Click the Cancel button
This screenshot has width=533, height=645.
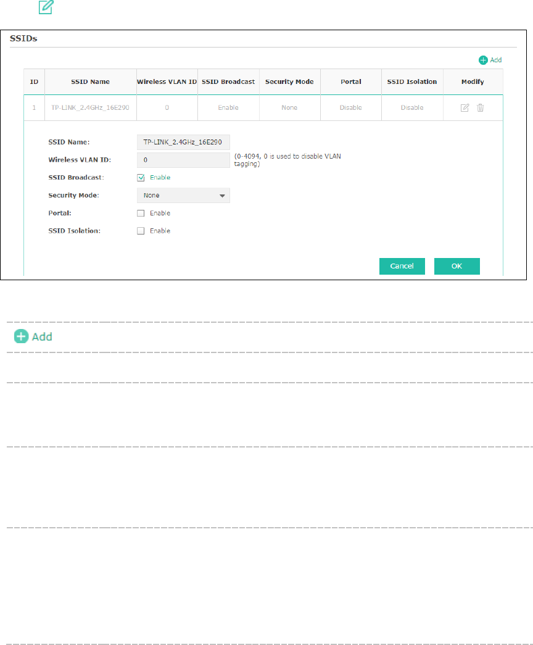pyautogui.click(x=402, y=266)
